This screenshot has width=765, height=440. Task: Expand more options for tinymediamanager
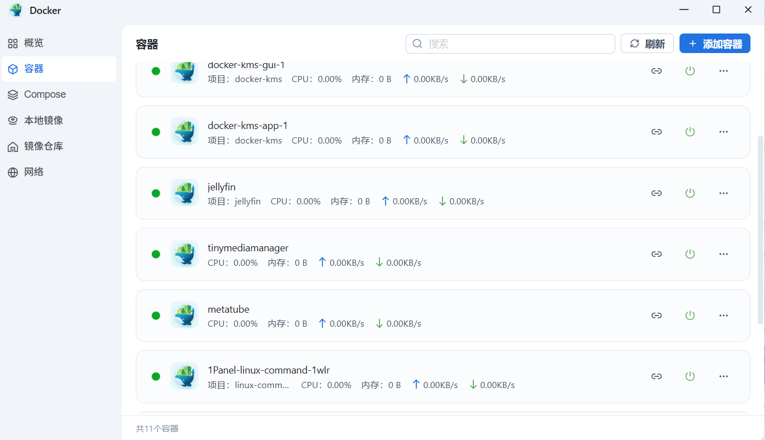(x=724, y=254)
